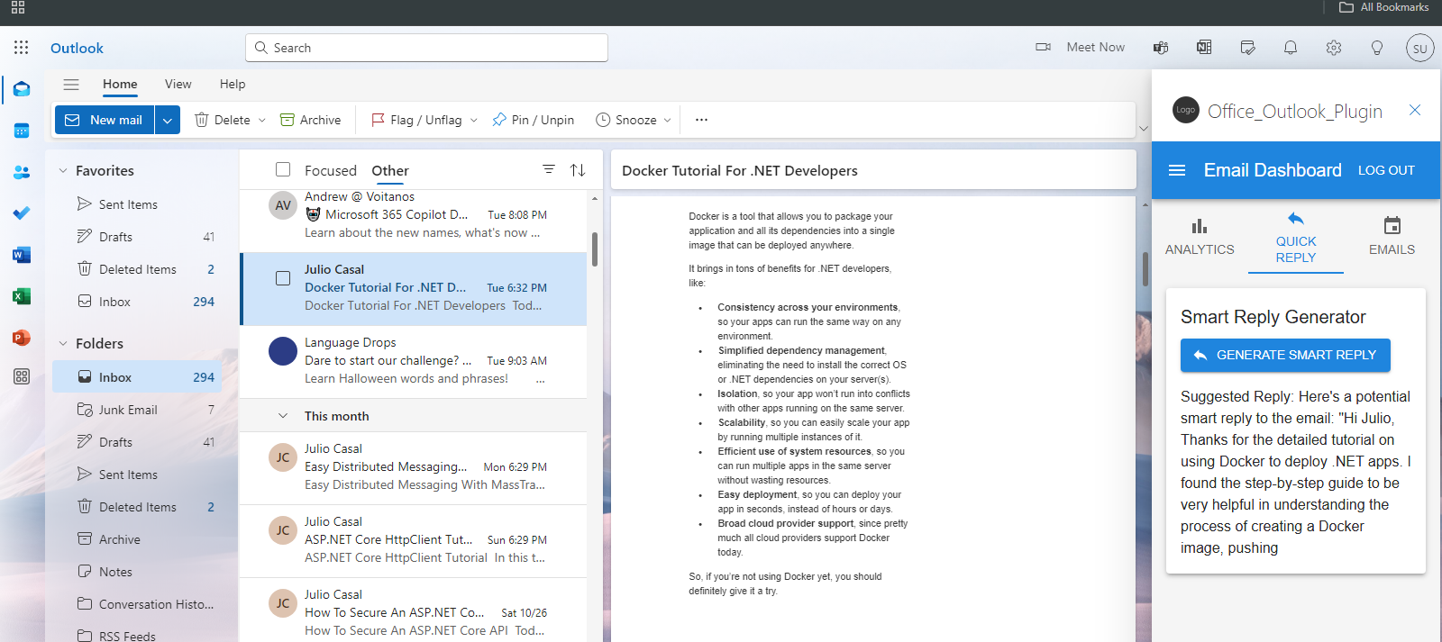Viewport: 1442px width, 642px height.
Task: Open the To Do checkmark app
Action: [22, 213]
